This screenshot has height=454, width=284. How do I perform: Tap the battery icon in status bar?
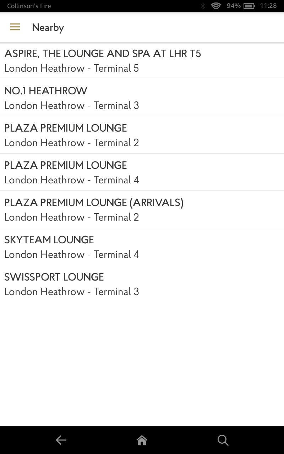[249, 6]
